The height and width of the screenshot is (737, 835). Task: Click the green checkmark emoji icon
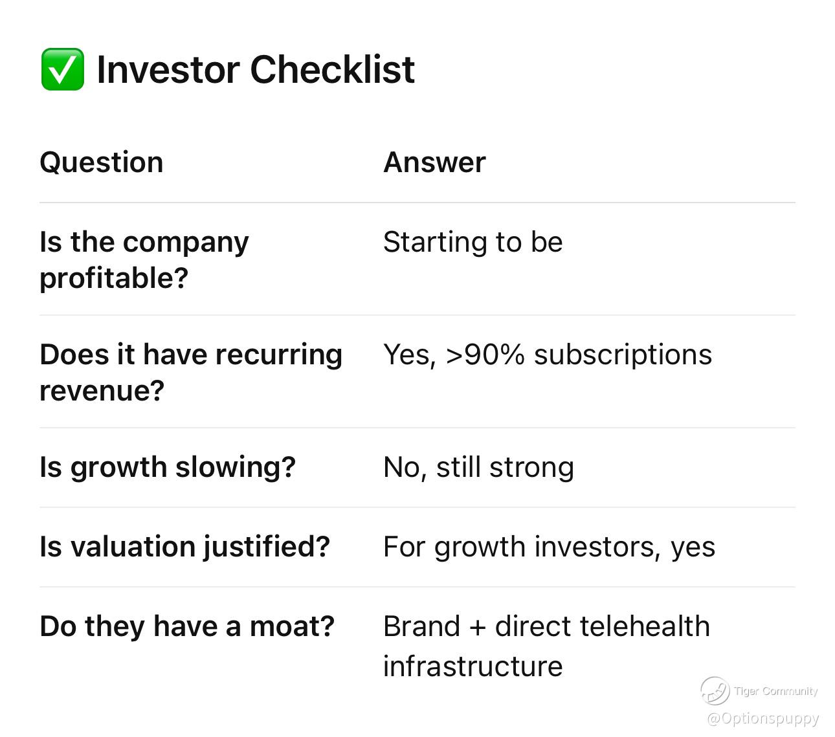[62, 69]
